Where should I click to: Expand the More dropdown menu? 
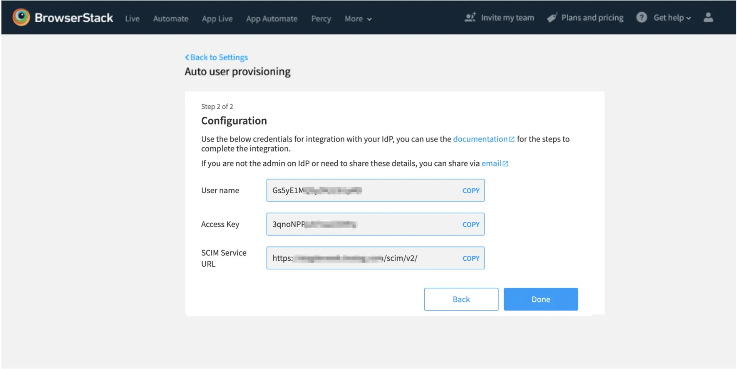coord(358,19)
